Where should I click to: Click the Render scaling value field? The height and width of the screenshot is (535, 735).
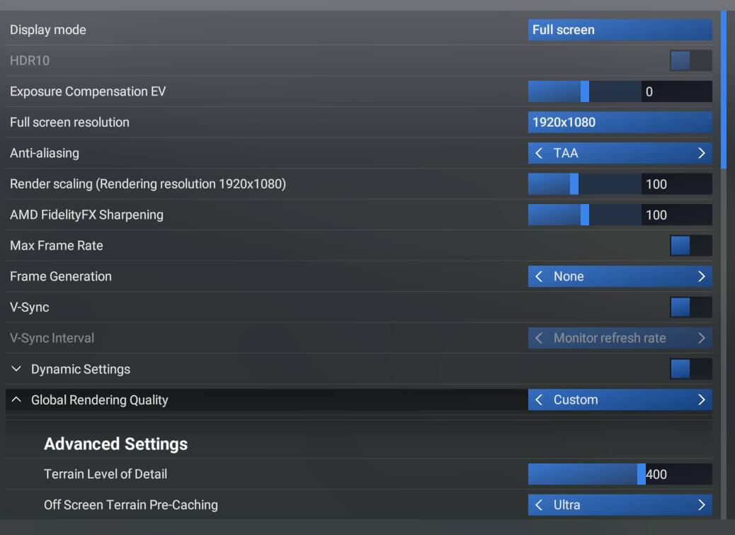[x=676, y=184]
